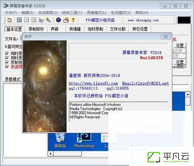This screenshot has width=194, height=166.
Task: Click the qq2:319955 text
Action: [118, 88]
